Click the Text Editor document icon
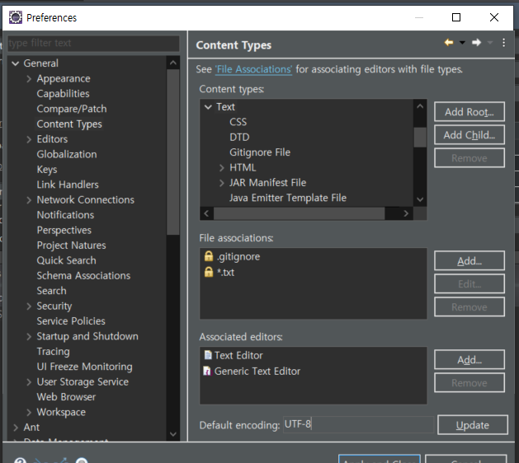This screenshot has height=463, width=519. 208,355
